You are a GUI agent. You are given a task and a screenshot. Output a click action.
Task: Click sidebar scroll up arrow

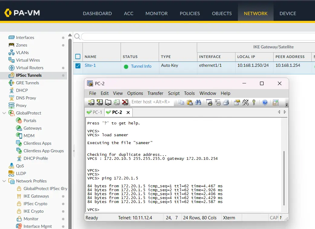[x=70, y=35]
